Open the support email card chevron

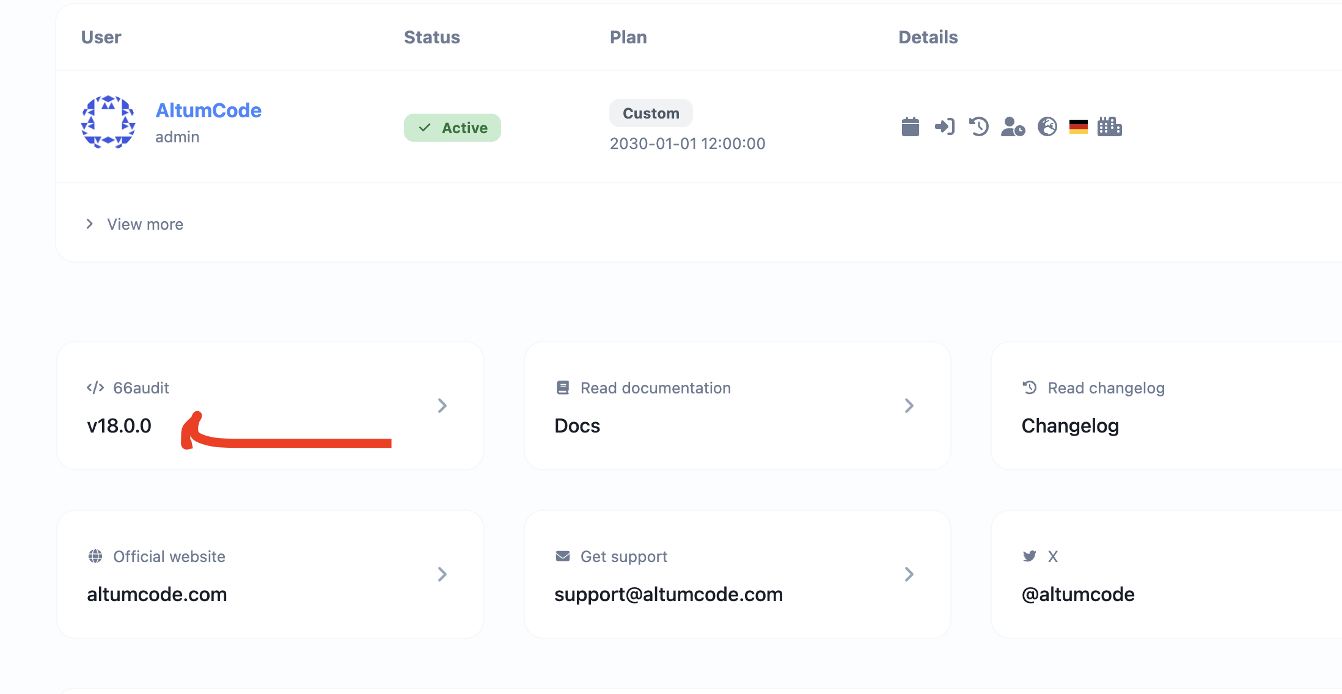click(909, 574)
